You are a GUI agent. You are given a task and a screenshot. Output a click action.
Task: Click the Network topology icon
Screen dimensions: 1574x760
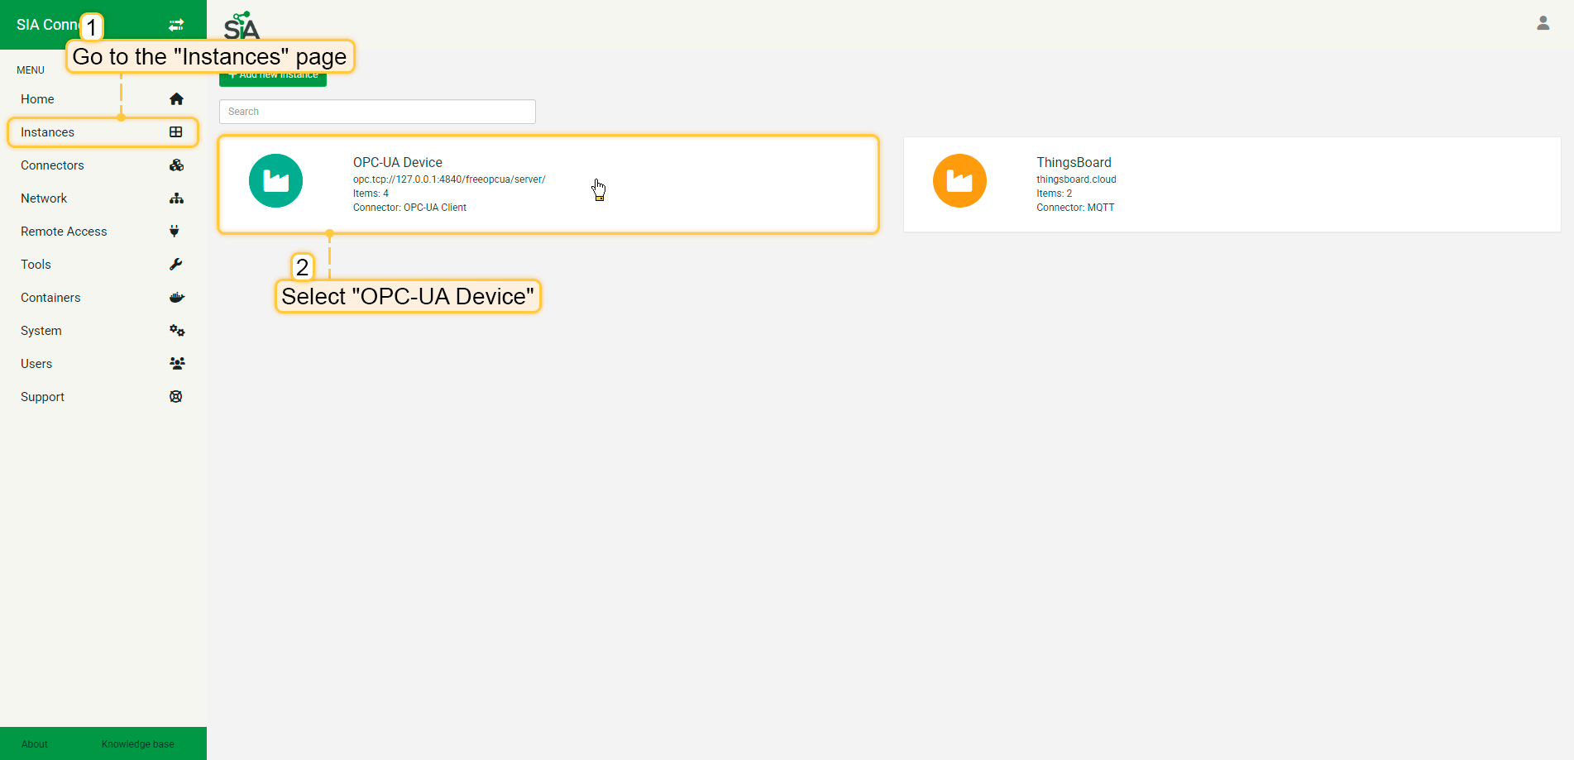click(176, 198)
